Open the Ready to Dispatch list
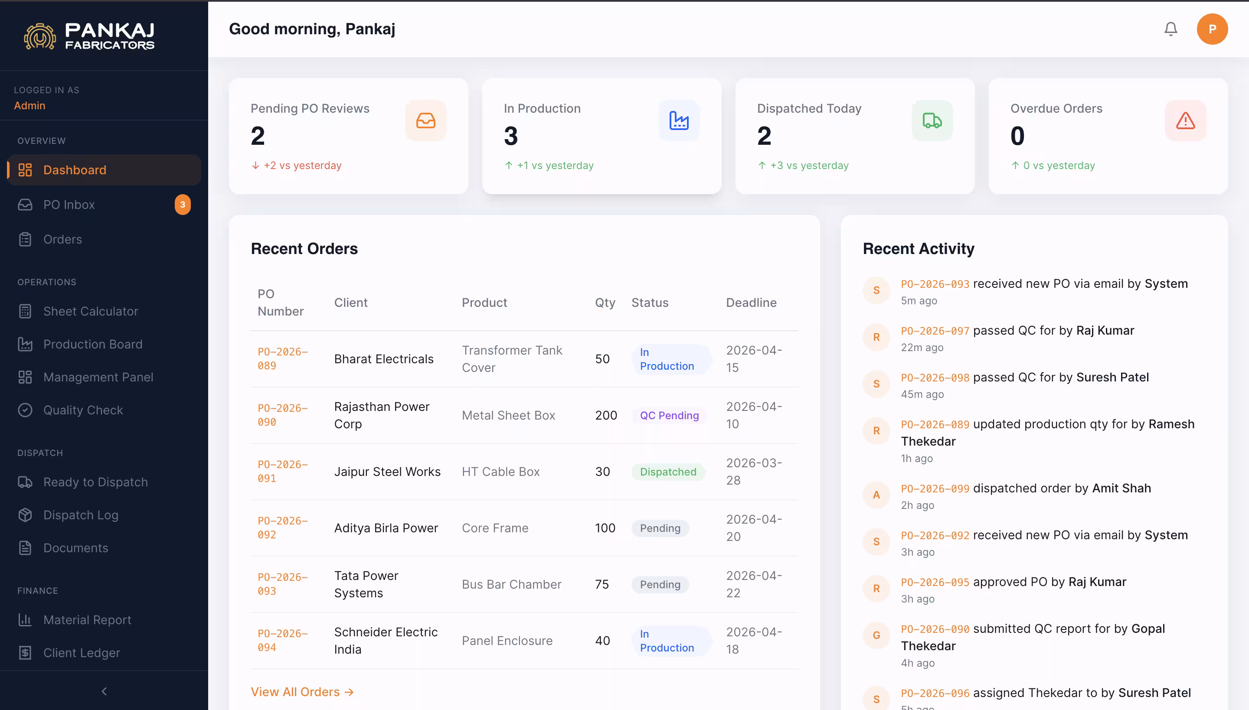 pos(95,482)
